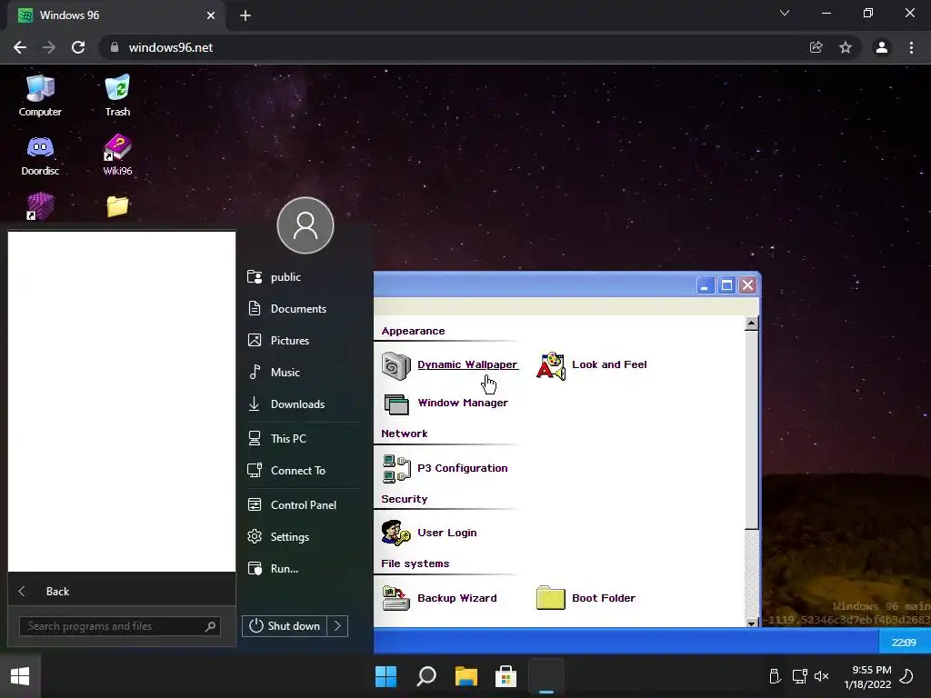Open Window Manager settings link

click(463, 403)
